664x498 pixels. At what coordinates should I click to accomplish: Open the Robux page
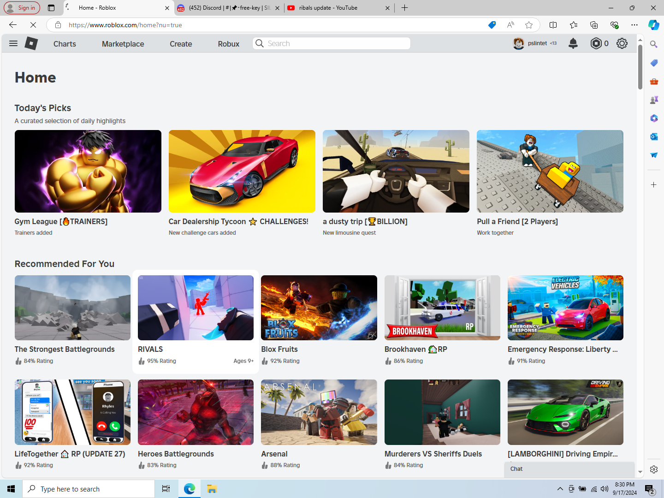tap(229, 44)
